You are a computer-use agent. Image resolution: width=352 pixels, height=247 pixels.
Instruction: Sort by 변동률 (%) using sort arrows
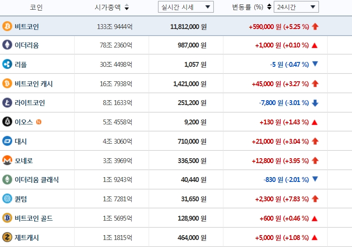point(269,7)
